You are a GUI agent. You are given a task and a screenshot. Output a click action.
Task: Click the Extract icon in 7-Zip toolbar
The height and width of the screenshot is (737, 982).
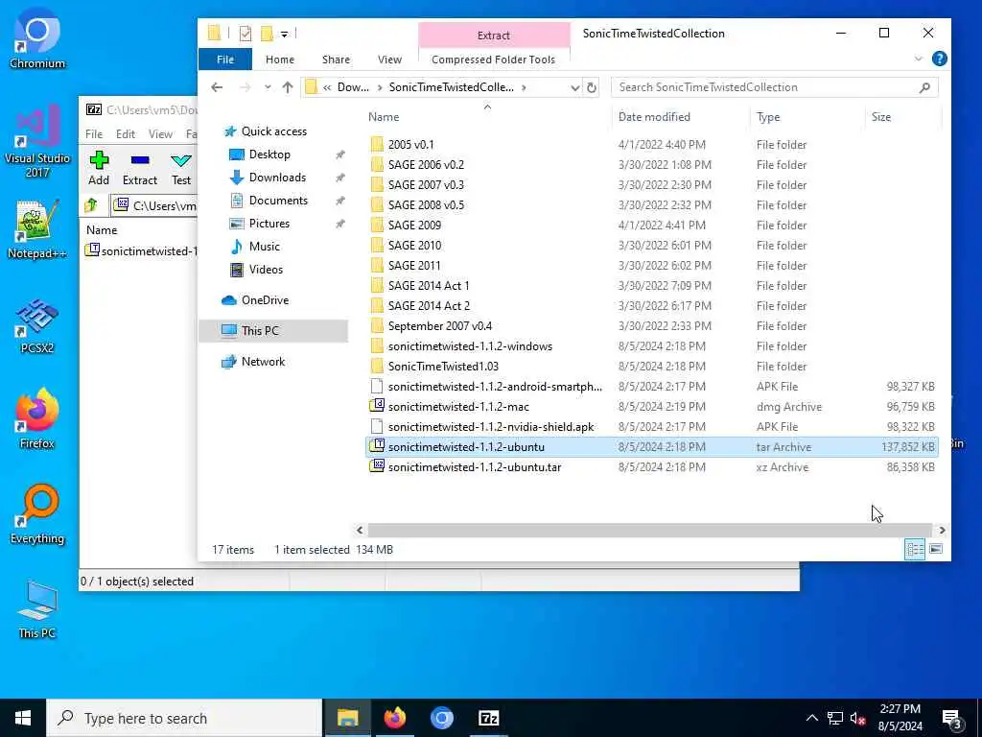[x=140, y=161]
